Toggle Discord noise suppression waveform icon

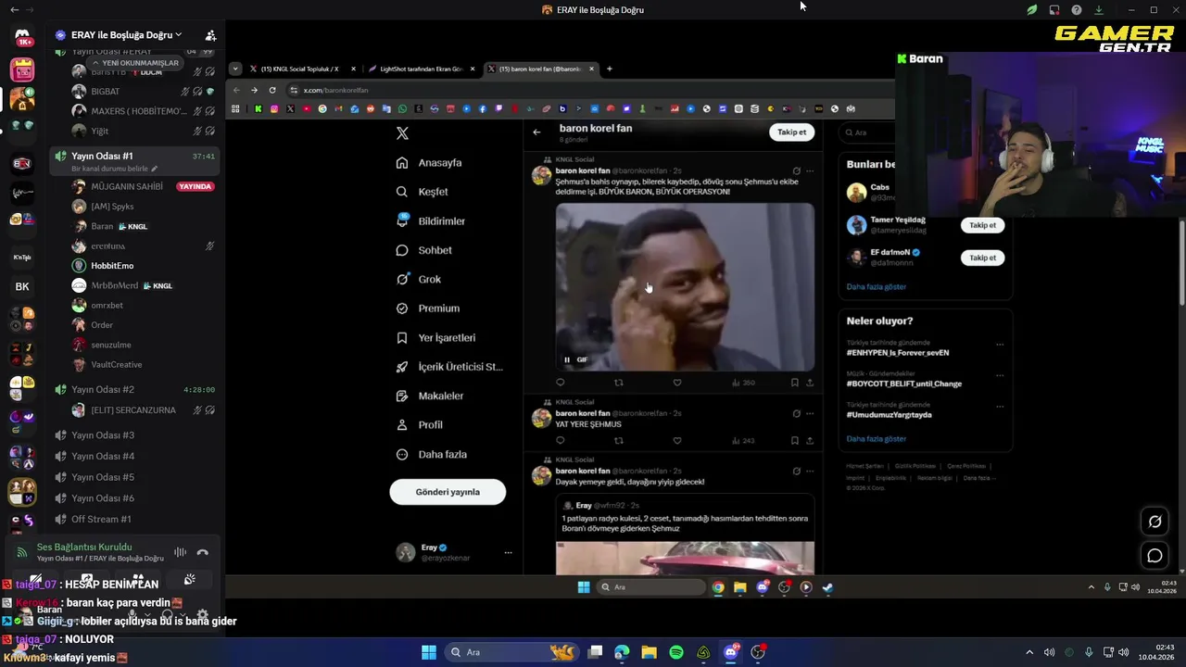pyautogui.click(x=180, y=552)
